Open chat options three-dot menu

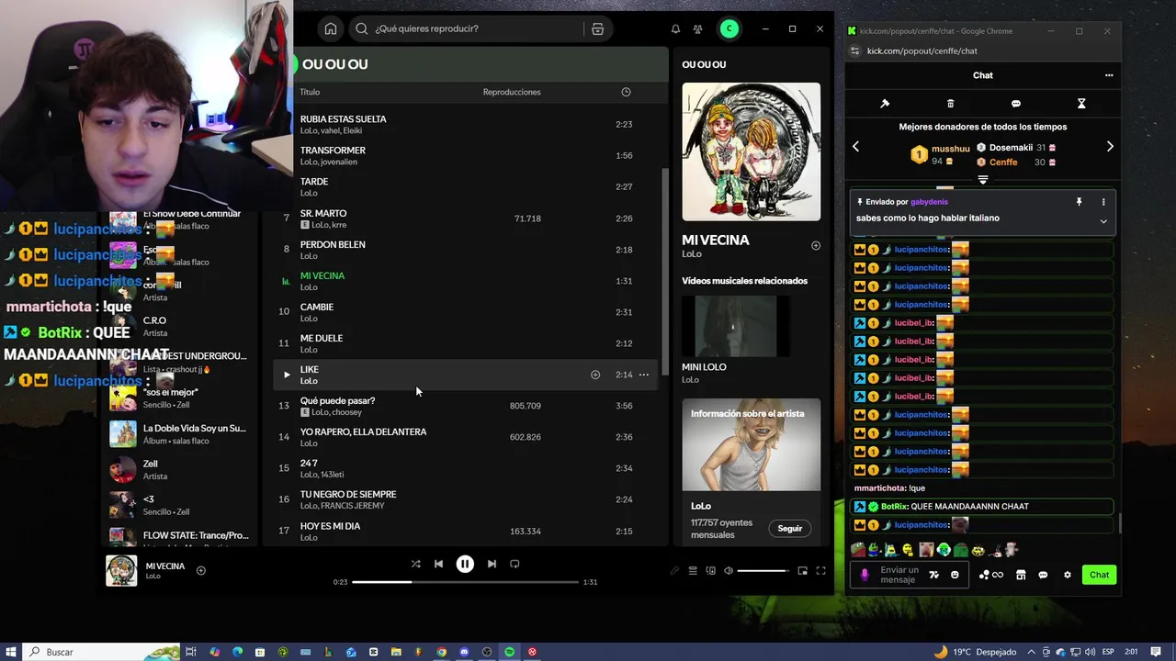coord(1109,75)
